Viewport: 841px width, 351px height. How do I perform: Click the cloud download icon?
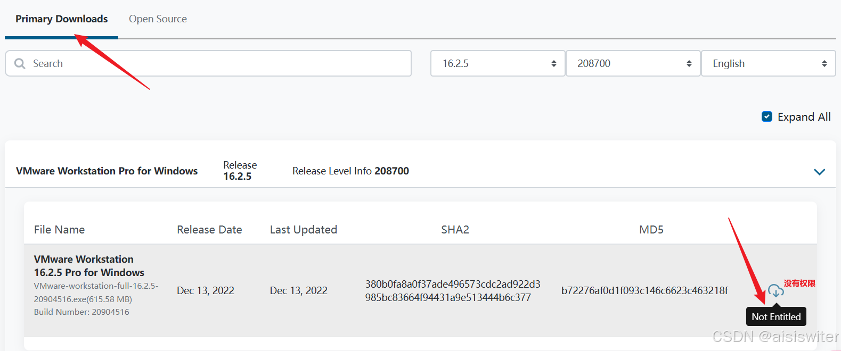click(x=775, y=290)
